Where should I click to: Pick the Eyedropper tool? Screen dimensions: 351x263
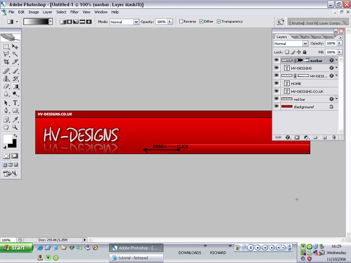pyautogui.click(x=15, y=119)
